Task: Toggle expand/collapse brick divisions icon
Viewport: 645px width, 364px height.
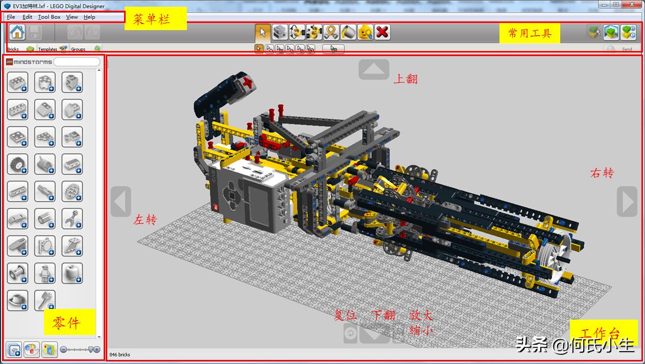Action: [x=14, y=349]
